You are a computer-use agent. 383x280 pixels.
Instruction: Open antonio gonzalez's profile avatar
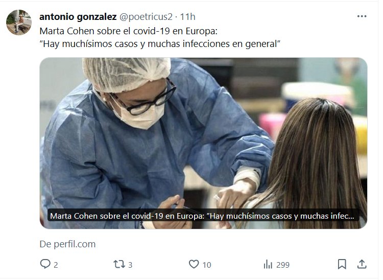(19, 22)
